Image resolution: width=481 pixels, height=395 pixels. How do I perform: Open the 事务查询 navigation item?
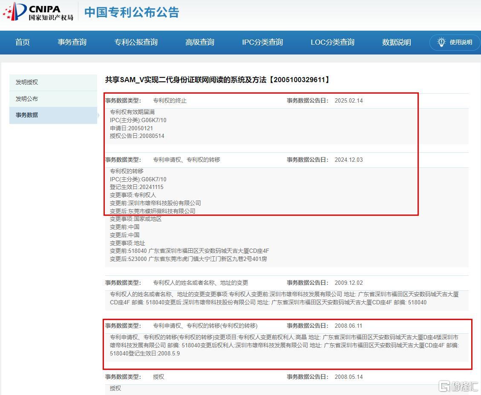pyautogui.click(x=72, y=42)
